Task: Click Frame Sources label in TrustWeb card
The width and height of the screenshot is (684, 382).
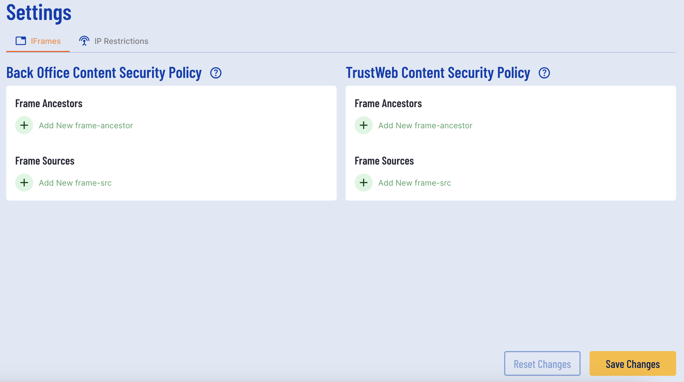Action: [384, 161]
